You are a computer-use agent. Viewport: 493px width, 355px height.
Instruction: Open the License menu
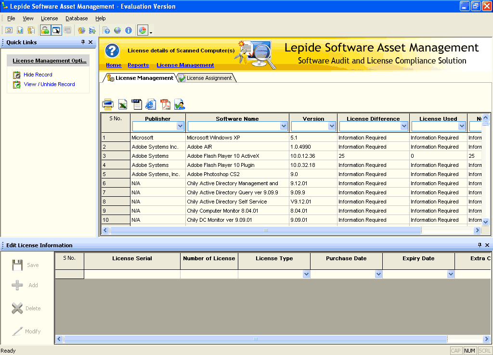pyautogui.click(x=50, y=18)
